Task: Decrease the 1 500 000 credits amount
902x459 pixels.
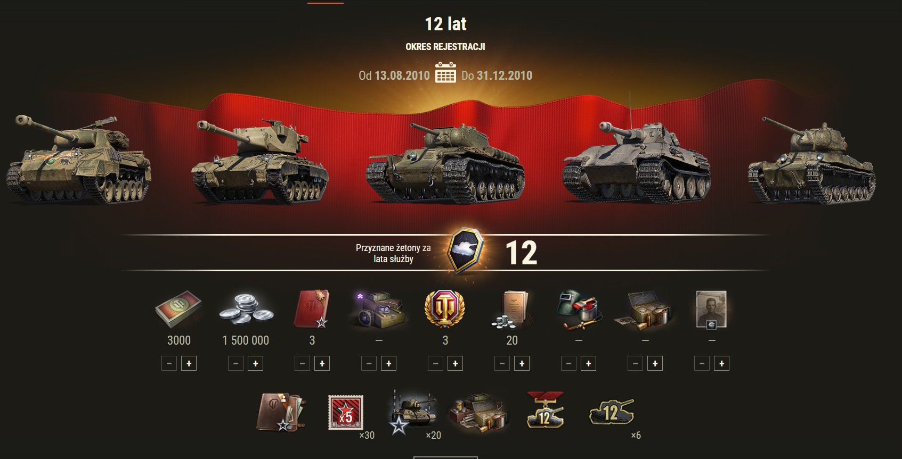Action: click(x=235, y=364)
